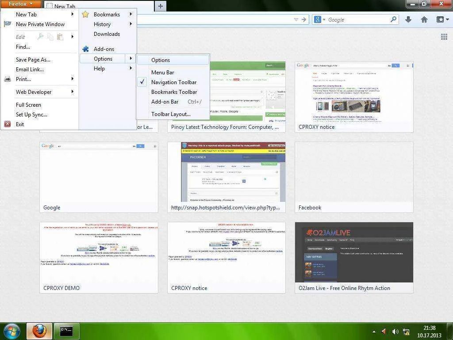Click the Add-ons puzzle piece icon

pos(85,49)
